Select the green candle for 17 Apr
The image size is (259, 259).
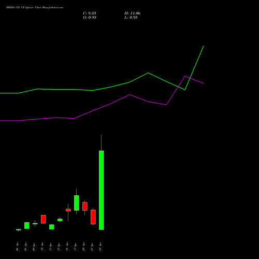coord(77,203)
